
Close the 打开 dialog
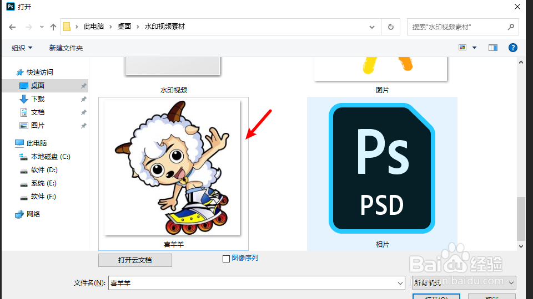click(x=517, y=7)
